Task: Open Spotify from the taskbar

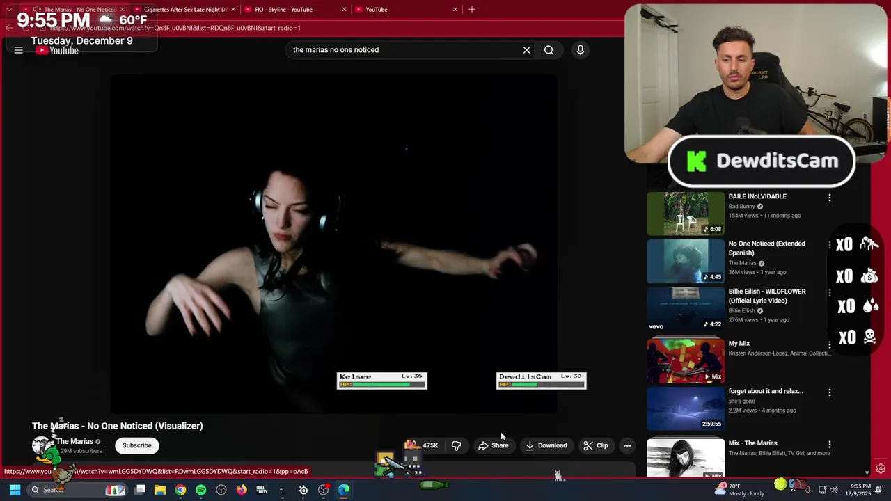Action: (201, 490)
